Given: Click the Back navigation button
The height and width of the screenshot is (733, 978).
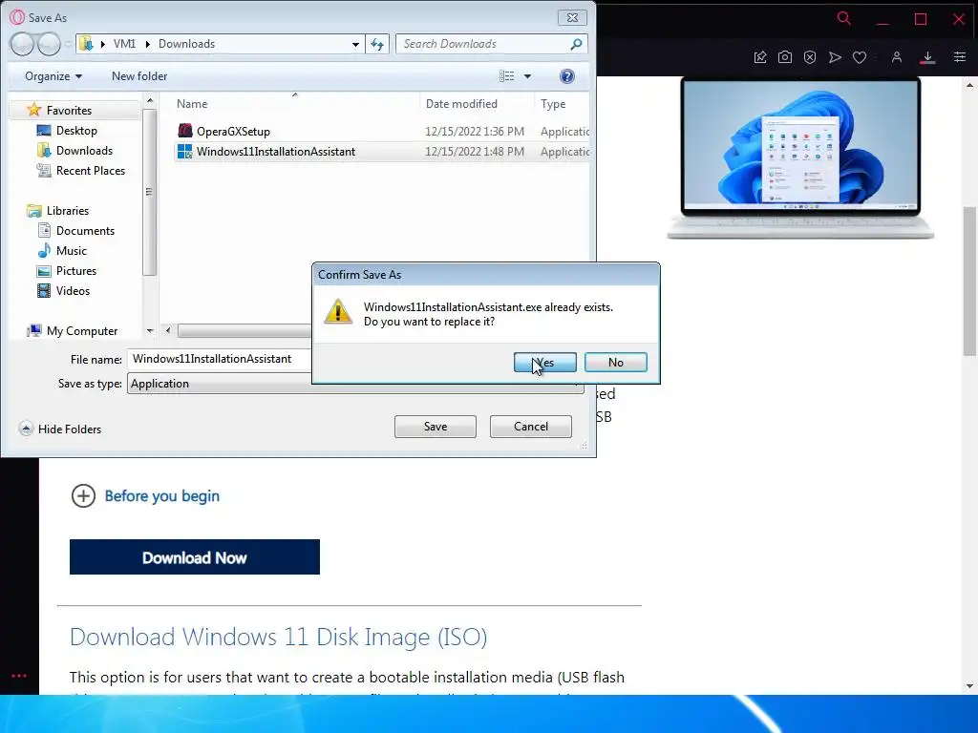Looking at the screenshot, I should (x=22, y=44).
